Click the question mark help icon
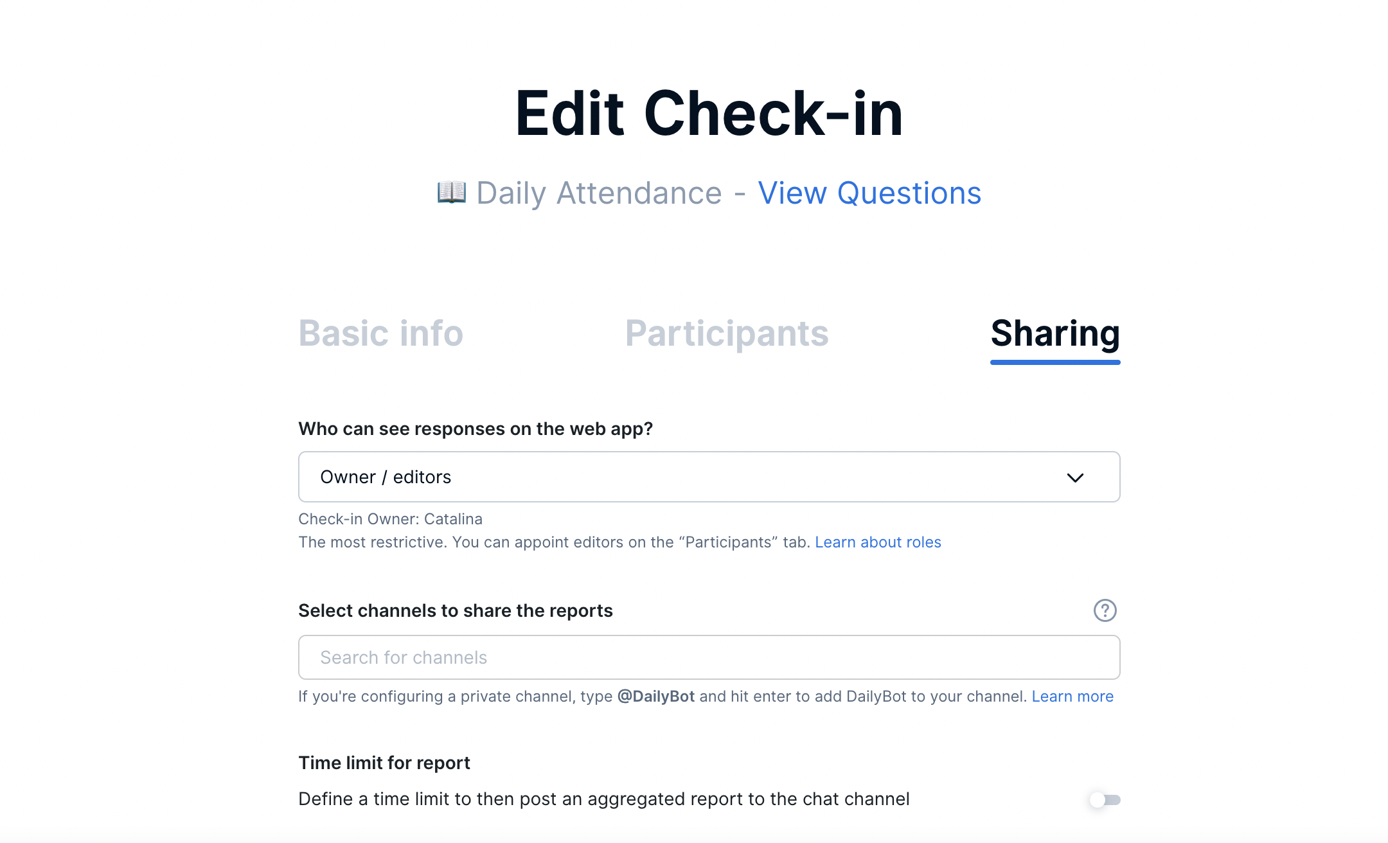Screen dimensions: 1388x843 coord(1105,610)
